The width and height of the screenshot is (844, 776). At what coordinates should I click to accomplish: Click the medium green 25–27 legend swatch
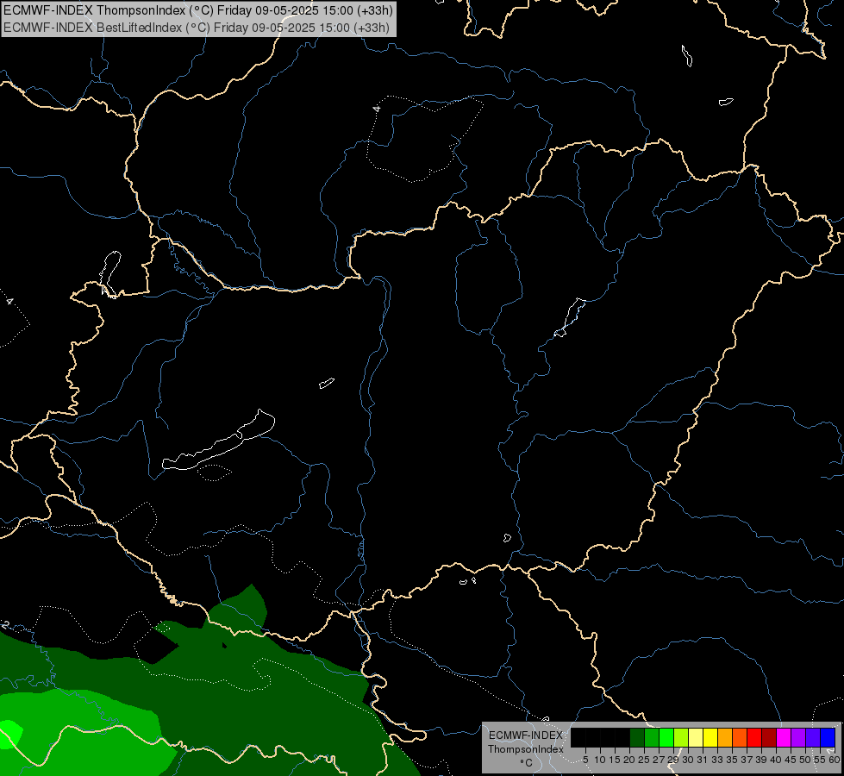(x=652, y=737)
